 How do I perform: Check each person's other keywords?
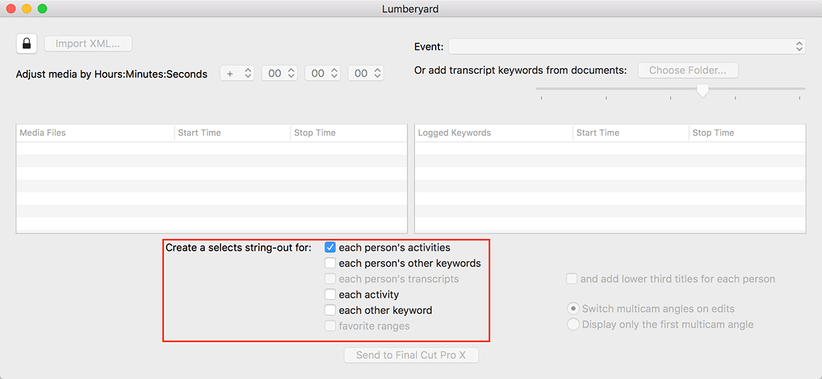pos(330,263)
